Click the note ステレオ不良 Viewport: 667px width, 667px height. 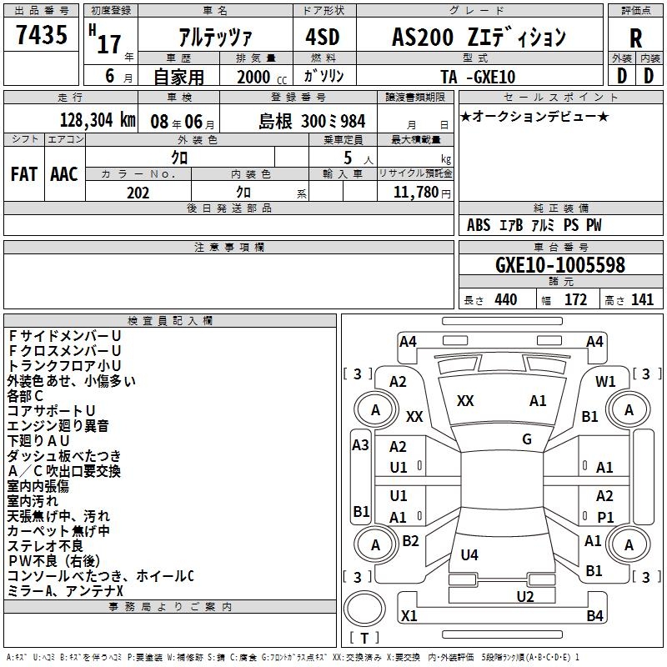[x=45, y=546]
